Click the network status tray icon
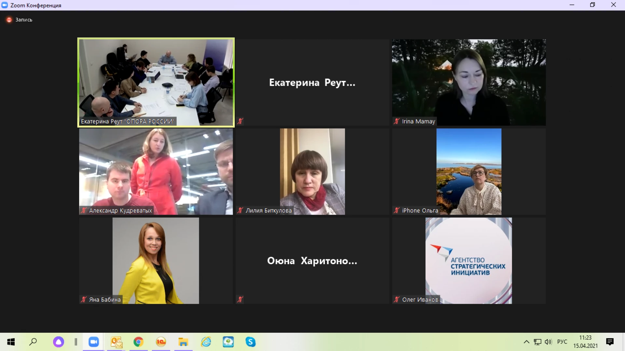This screenshot has height=351, width=625. (537, 342)
